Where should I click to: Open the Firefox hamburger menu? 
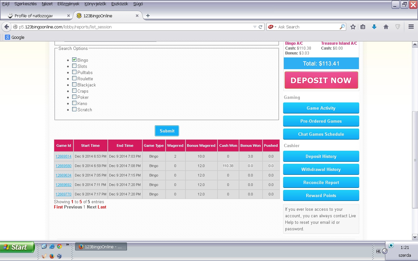click(x=411, y=27)
